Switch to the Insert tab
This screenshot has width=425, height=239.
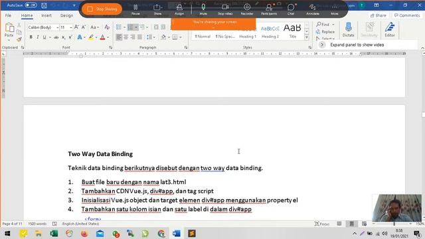click(46, 15)
